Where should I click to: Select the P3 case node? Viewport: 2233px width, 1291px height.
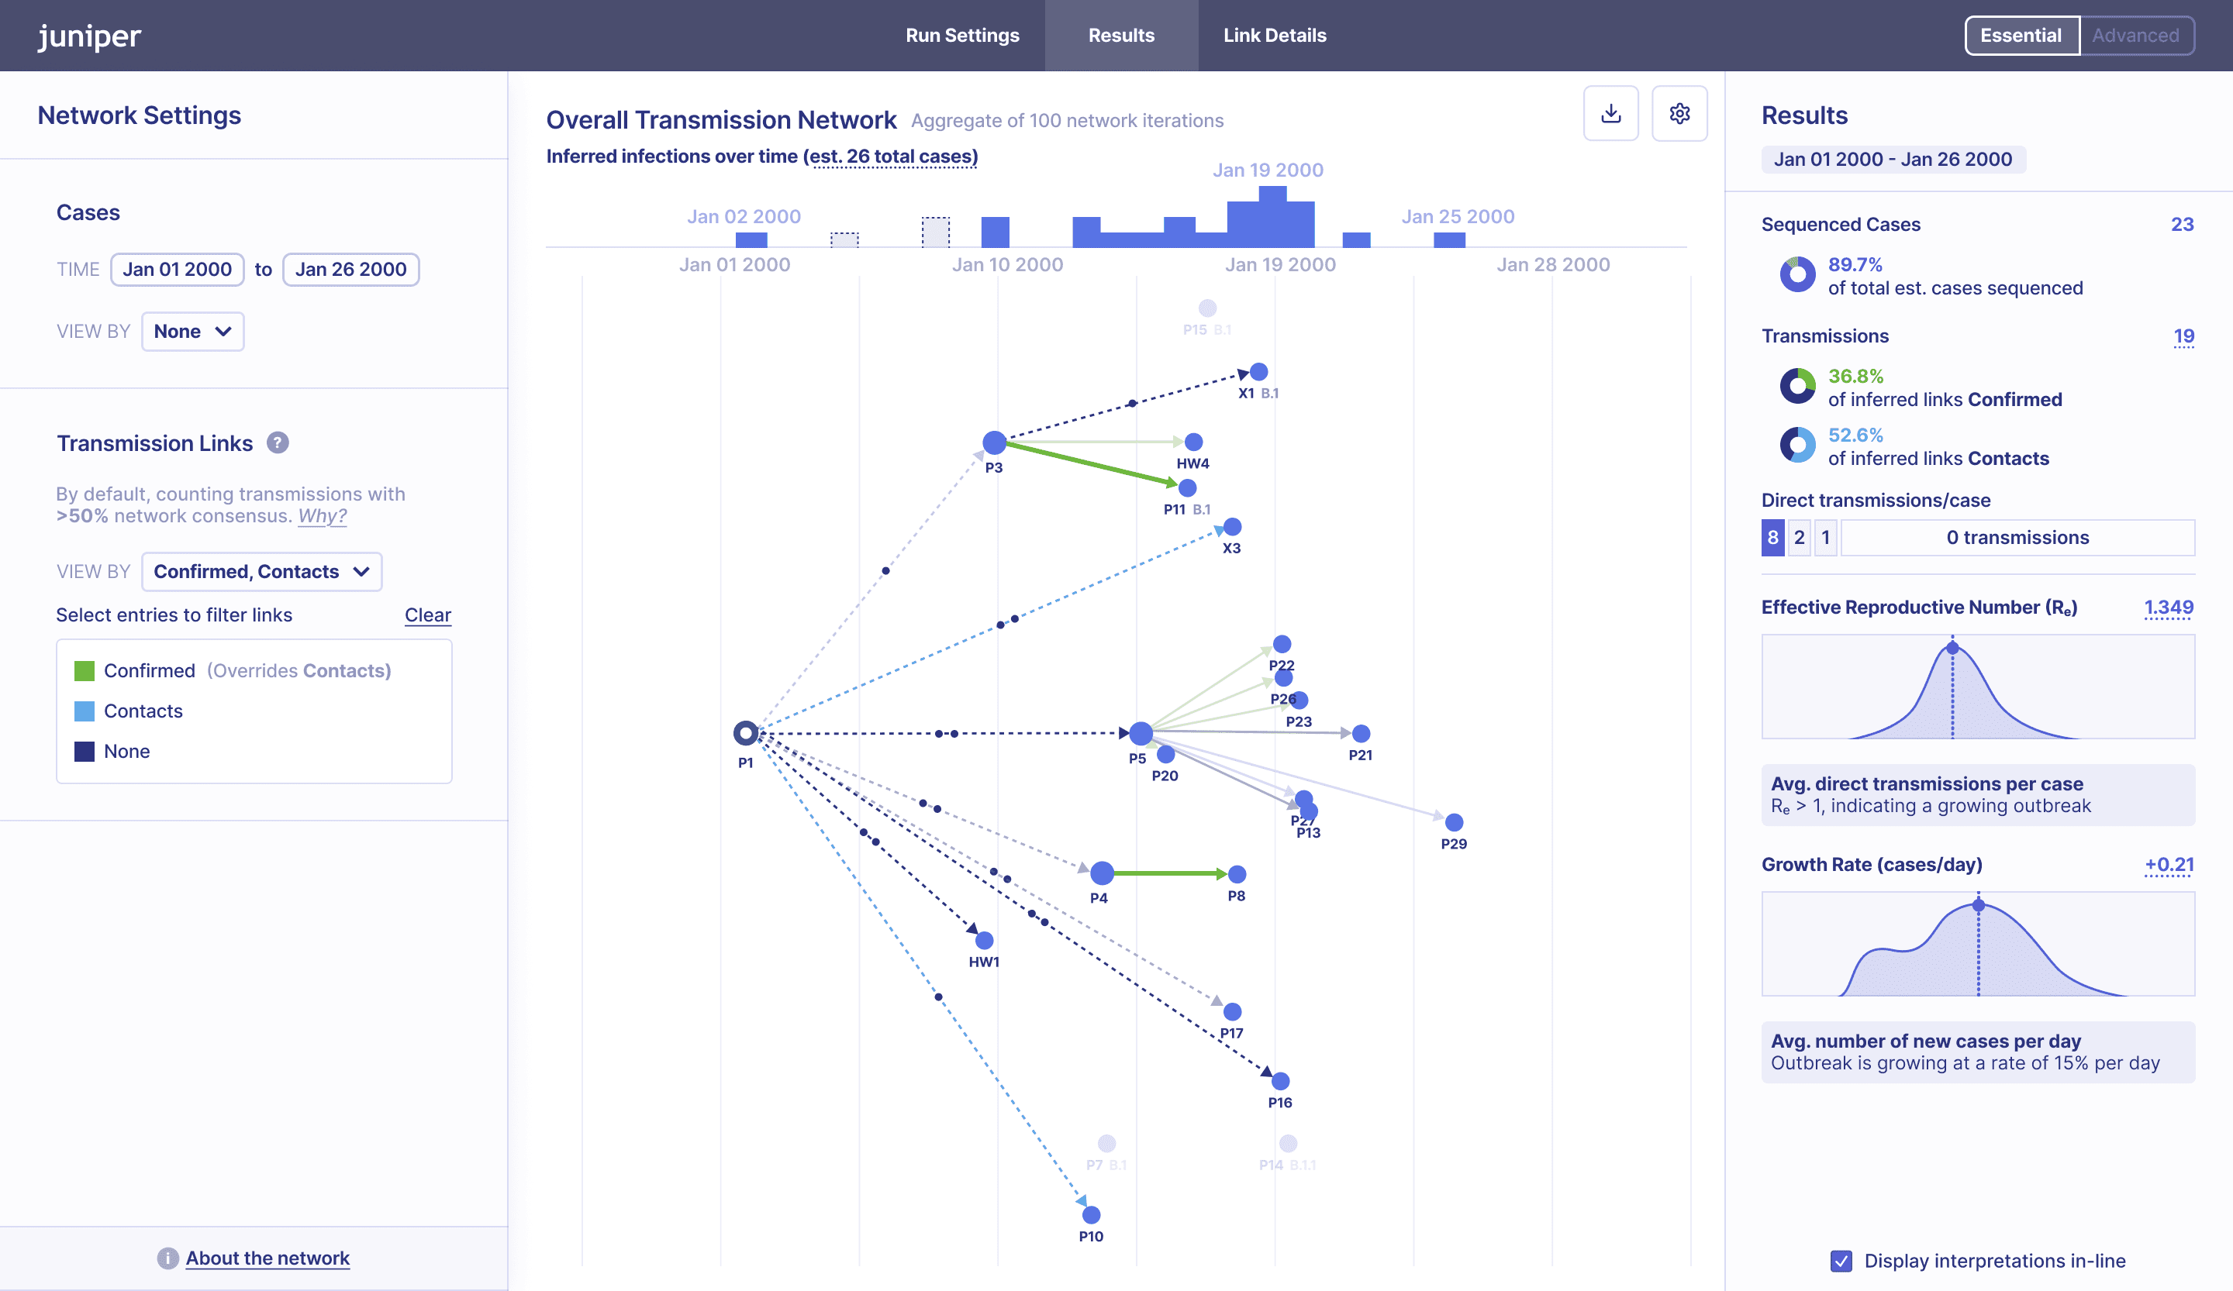click(994, 442)
